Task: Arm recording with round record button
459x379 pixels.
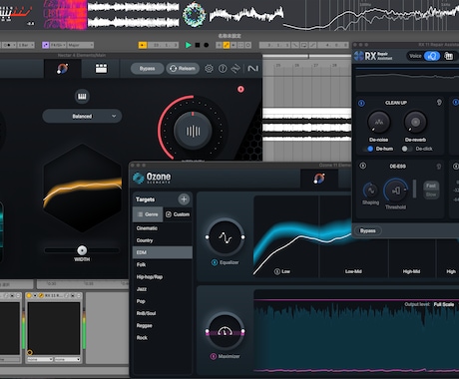Action: click(x=207, y=45)
